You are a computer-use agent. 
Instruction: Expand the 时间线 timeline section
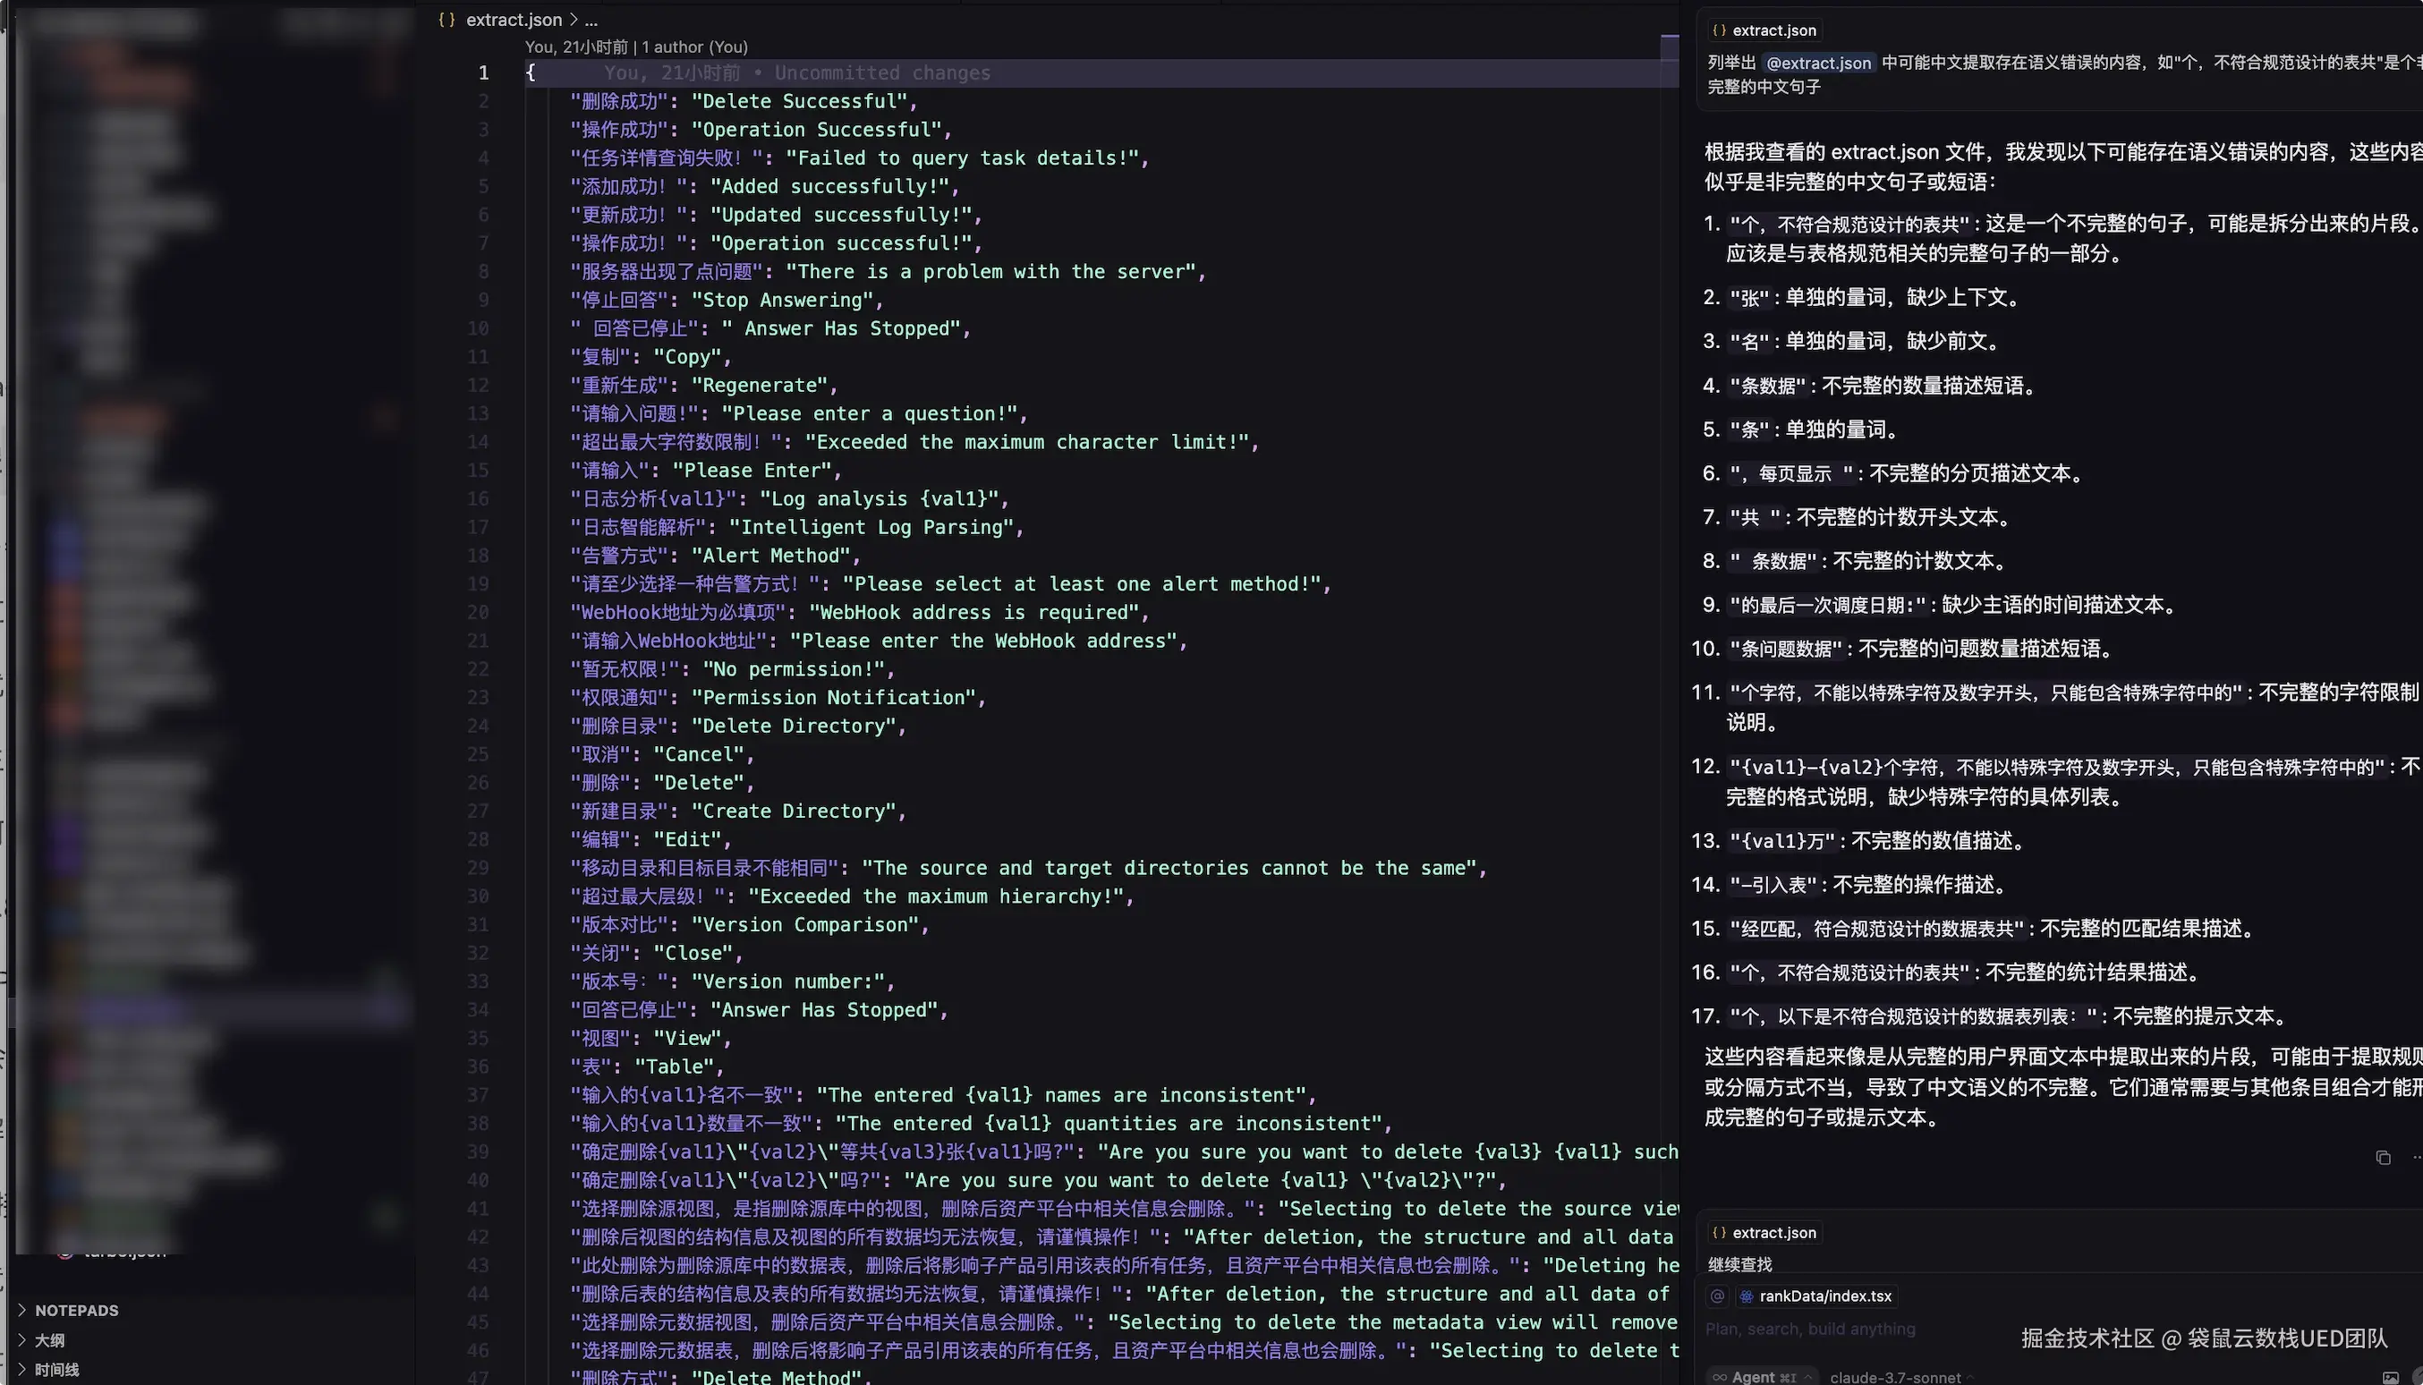tap(56, 1369)
